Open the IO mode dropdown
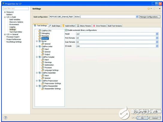The height and width of the screenshot is (122, 163). coord(157,46)
